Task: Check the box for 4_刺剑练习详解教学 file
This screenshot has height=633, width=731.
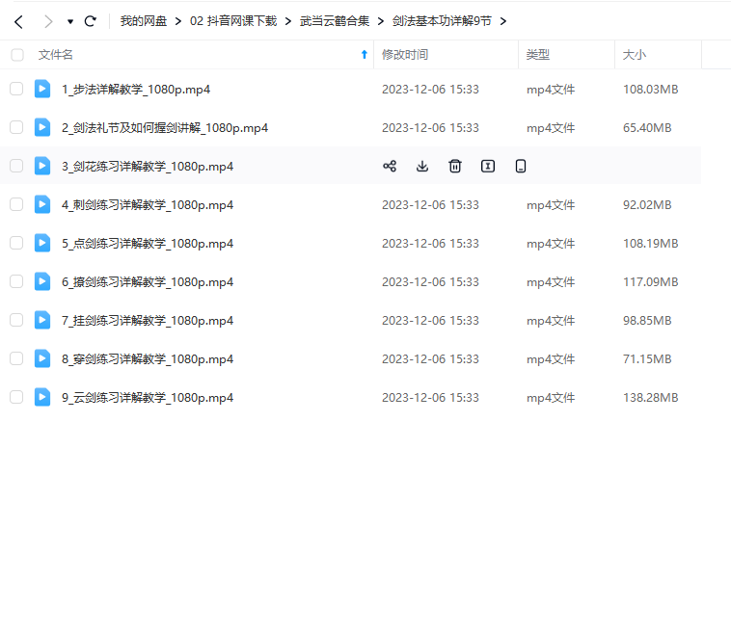Action: point(16,204)
